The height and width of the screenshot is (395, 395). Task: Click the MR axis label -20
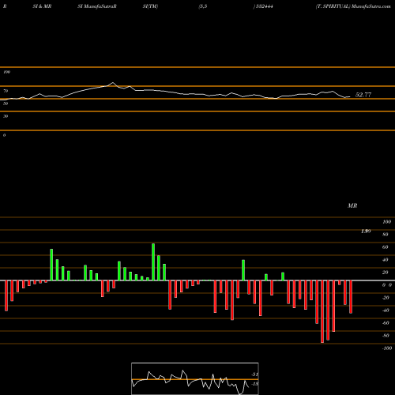click(386, 298)
